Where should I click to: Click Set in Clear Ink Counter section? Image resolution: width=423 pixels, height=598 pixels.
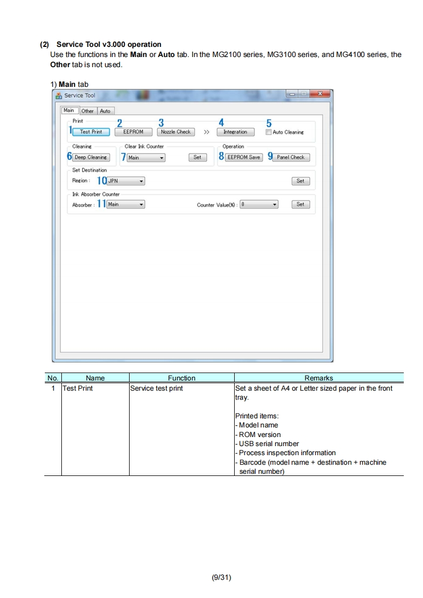pyautogui.click(x=197, y=157)
